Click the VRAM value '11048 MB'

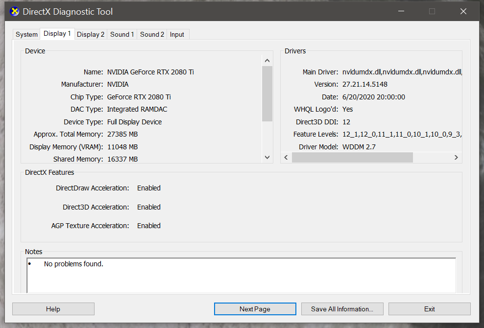coord(122,147)
